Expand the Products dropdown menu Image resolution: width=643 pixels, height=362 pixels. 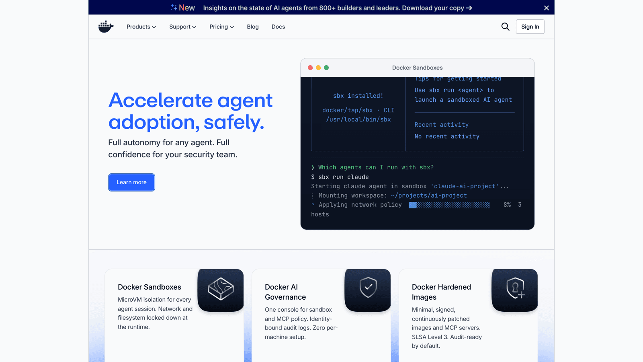point(141,27)
